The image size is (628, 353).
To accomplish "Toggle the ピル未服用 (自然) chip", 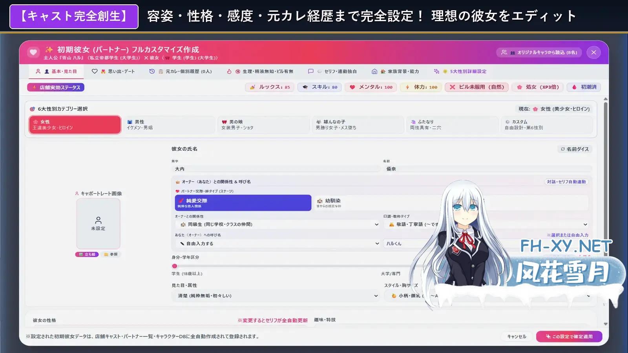I will (476, 87).
